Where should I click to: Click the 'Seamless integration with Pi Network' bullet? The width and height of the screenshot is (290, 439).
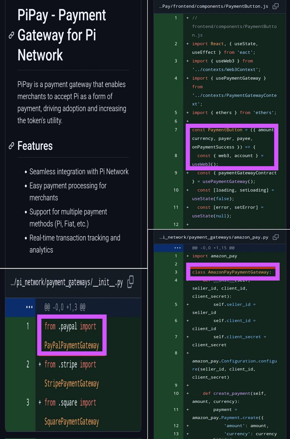pos(79,172)
